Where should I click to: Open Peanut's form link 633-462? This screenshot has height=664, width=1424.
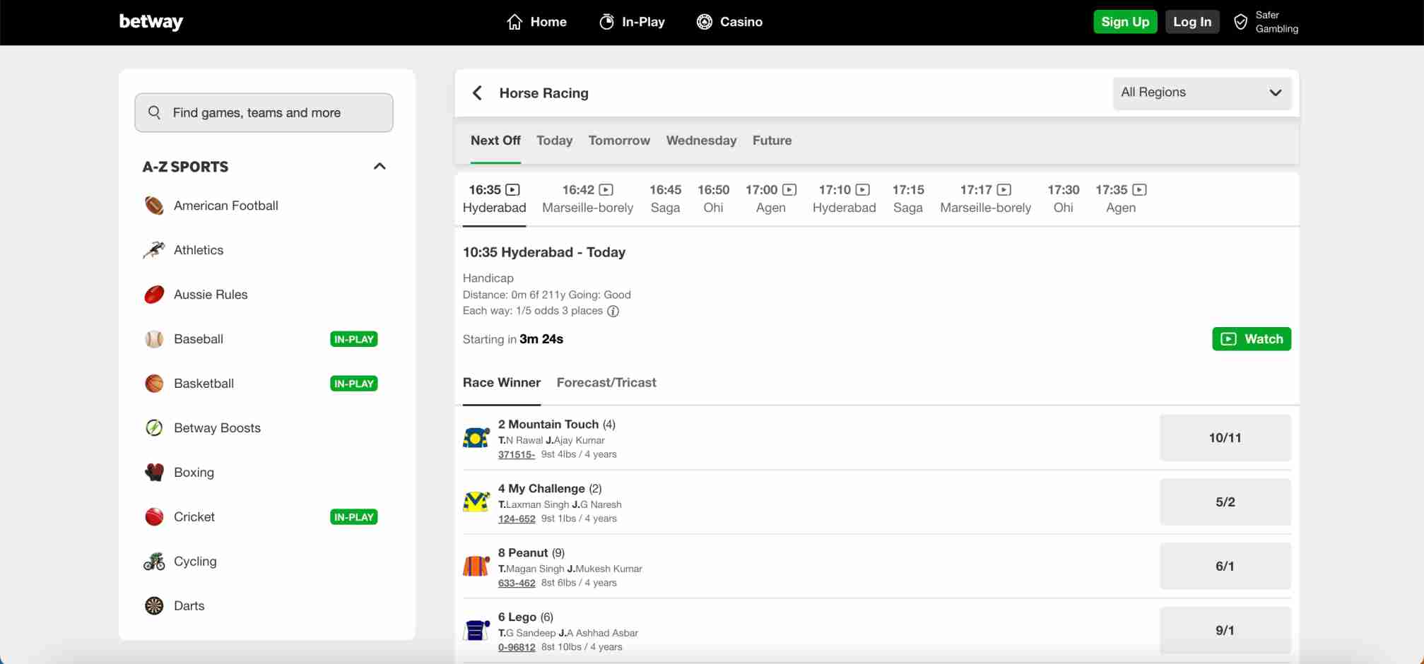tap(517, 583)
